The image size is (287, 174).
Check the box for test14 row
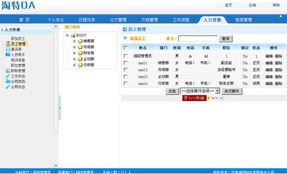click(x=125, y=84)
